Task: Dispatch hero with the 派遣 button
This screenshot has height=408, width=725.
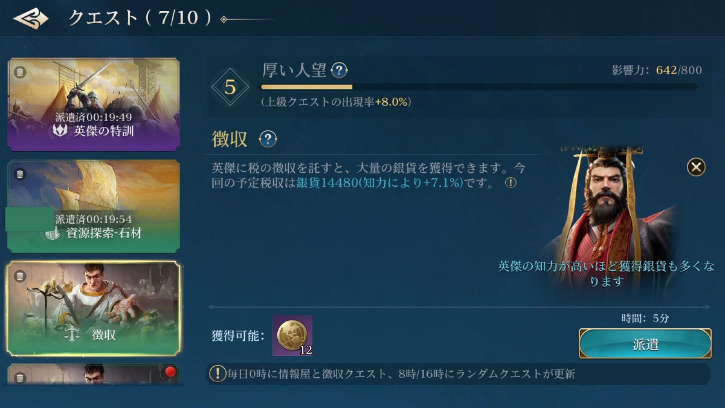Action: [645, 344]
